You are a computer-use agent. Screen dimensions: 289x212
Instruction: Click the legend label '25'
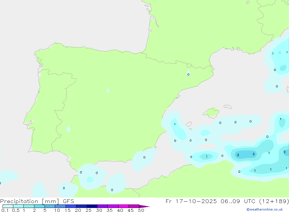pos(88,210)
